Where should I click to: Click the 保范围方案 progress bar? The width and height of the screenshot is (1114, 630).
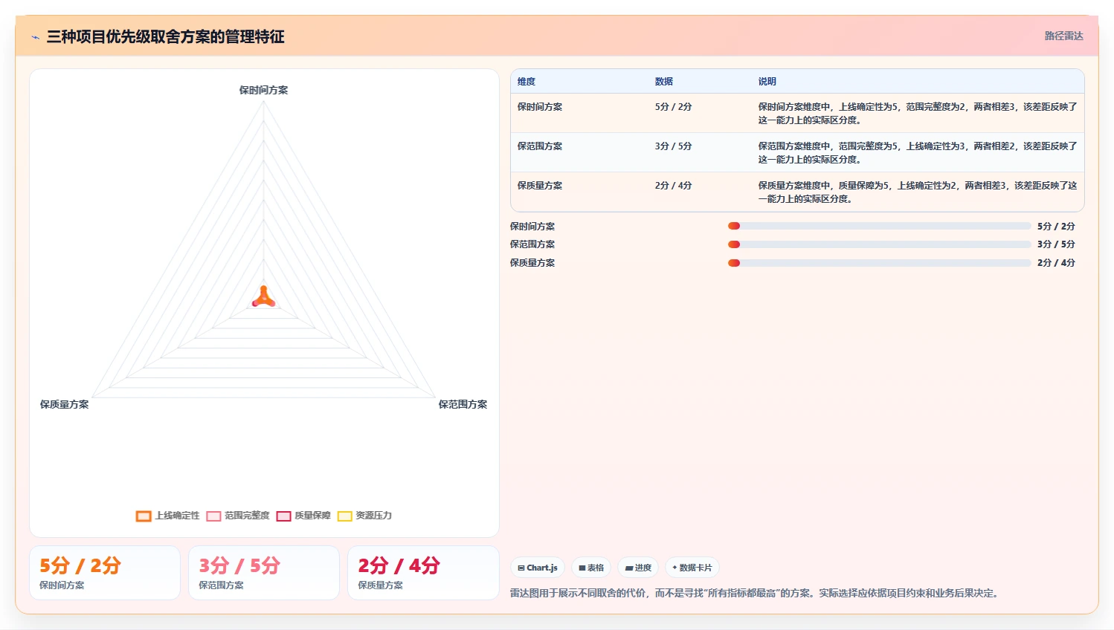880,244
